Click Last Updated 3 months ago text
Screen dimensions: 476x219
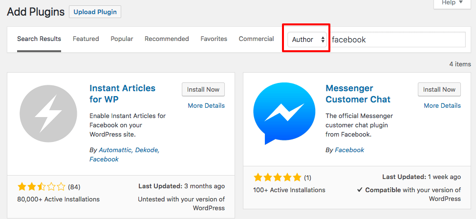point(181,186)
